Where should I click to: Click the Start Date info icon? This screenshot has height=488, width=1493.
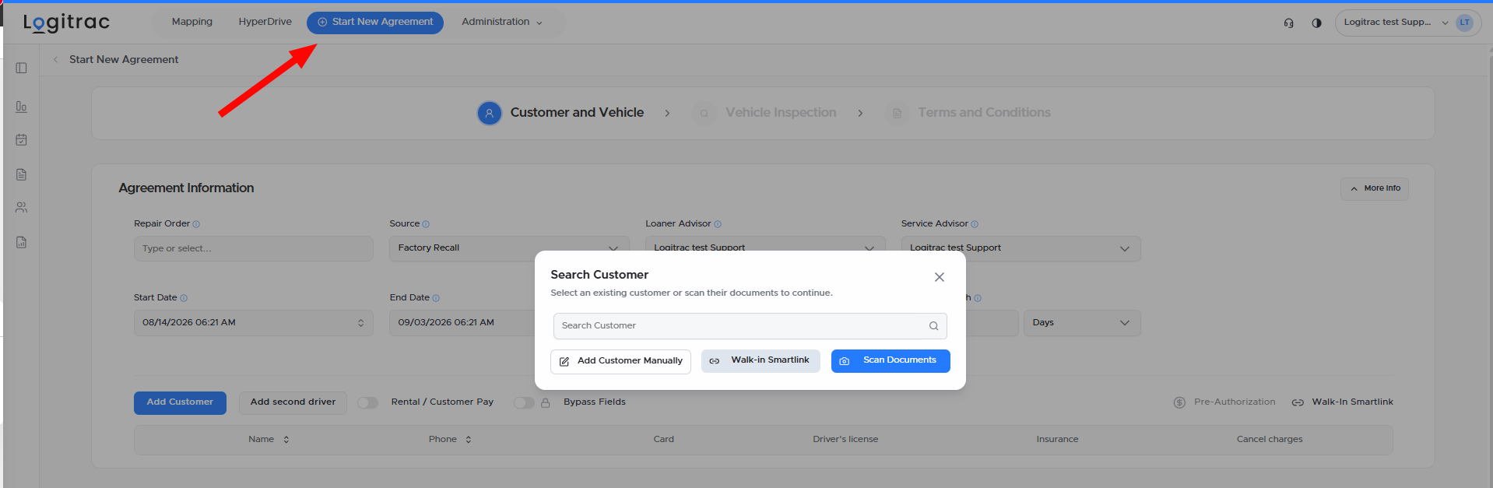pos(184,298)
